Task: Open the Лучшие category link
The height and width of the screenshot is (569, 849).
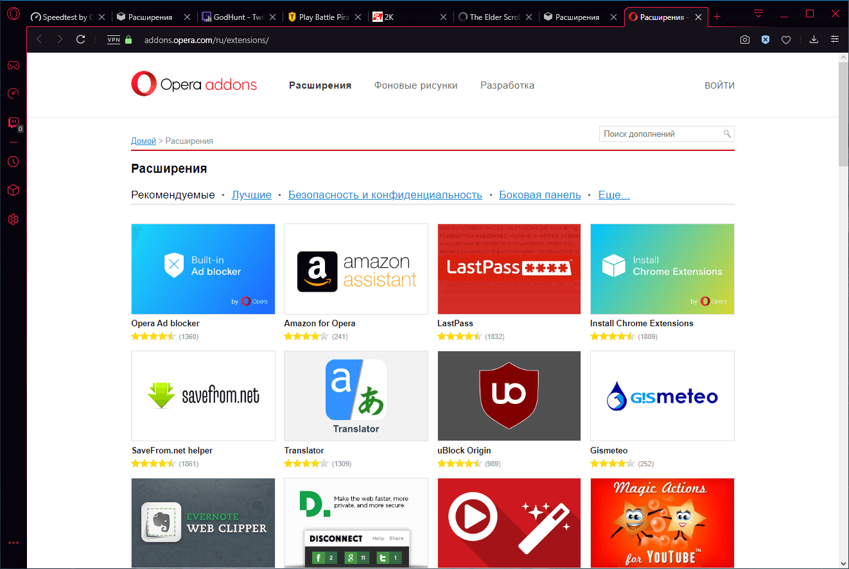Action: click(x=252, y=195)
